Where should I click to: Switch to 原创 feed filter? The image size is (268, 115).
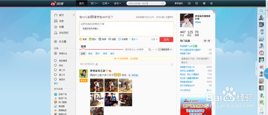(x=90, y=53)
